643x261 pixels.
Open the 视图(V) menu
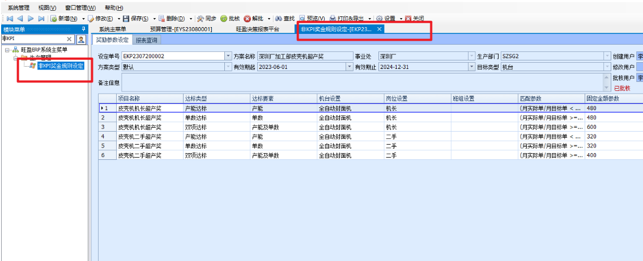[x=47, y=8]
